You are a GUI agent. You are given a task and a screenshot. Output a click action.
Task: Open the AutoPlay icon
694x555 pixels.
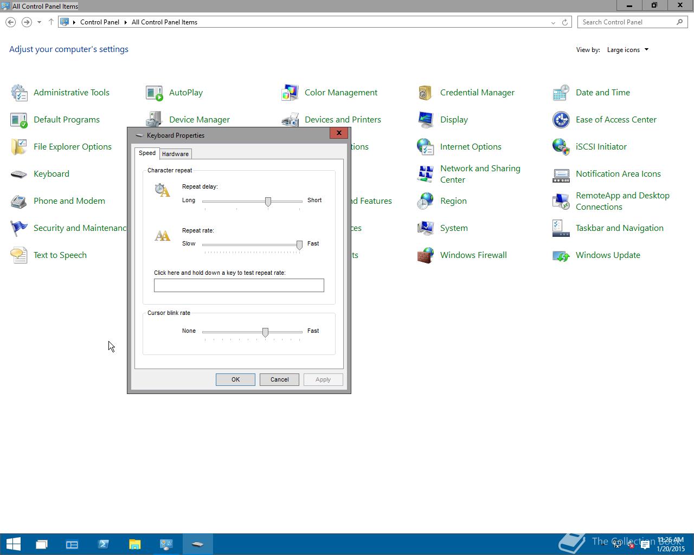[155, 93]
